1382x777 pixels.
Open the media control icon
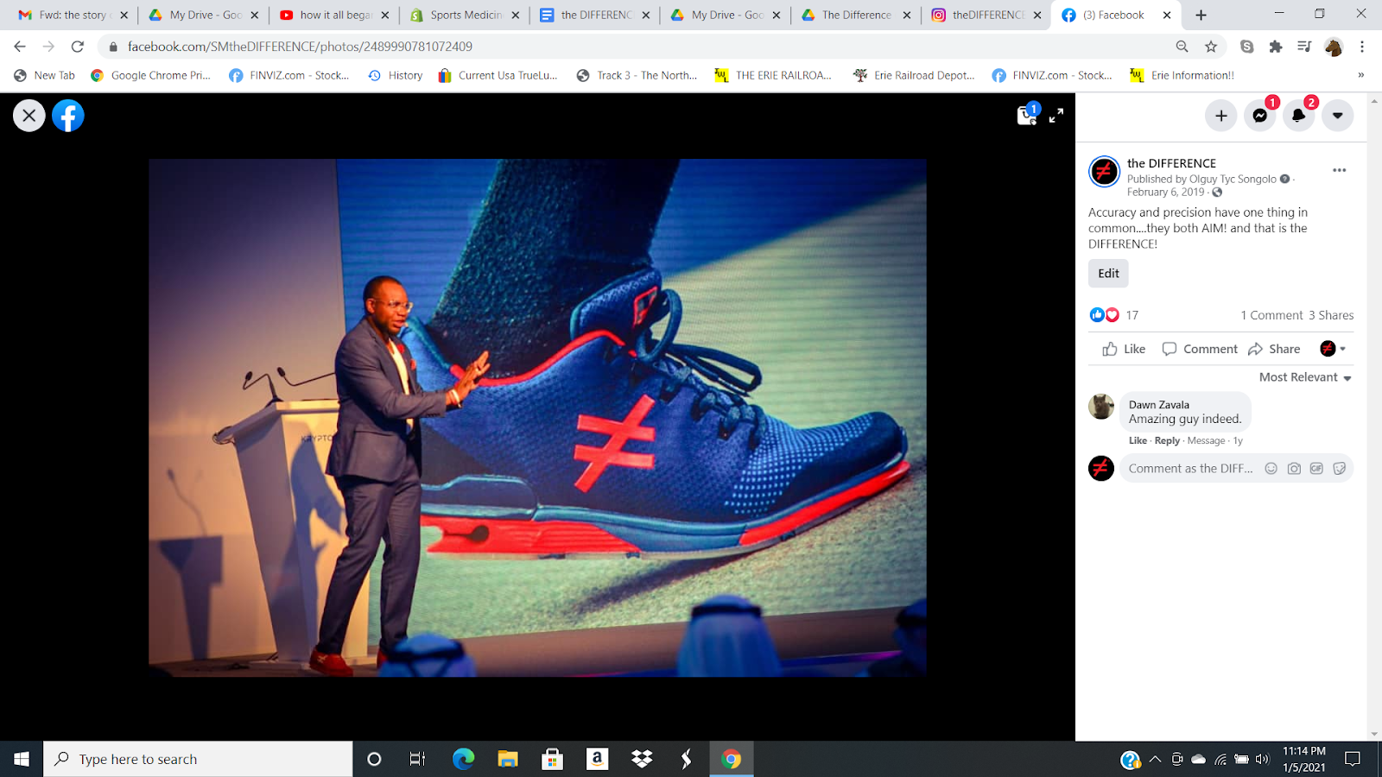(x=1304, y=47)
